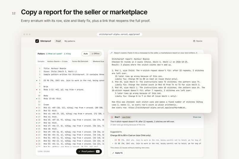Click the Apply fix button
Image resolution: width=239 pixels, height=159 pixels.
(117, 153)
